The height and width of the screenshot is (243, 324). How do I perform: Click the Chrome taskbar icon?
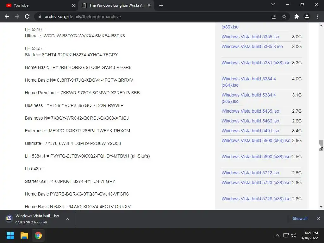(x=38, y=235)
